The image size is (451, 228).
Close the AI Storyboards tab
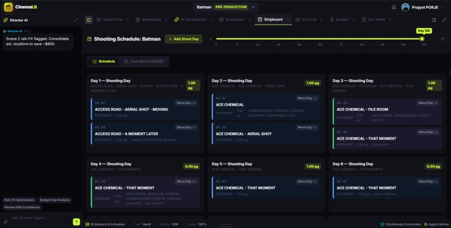pos(211,20)
